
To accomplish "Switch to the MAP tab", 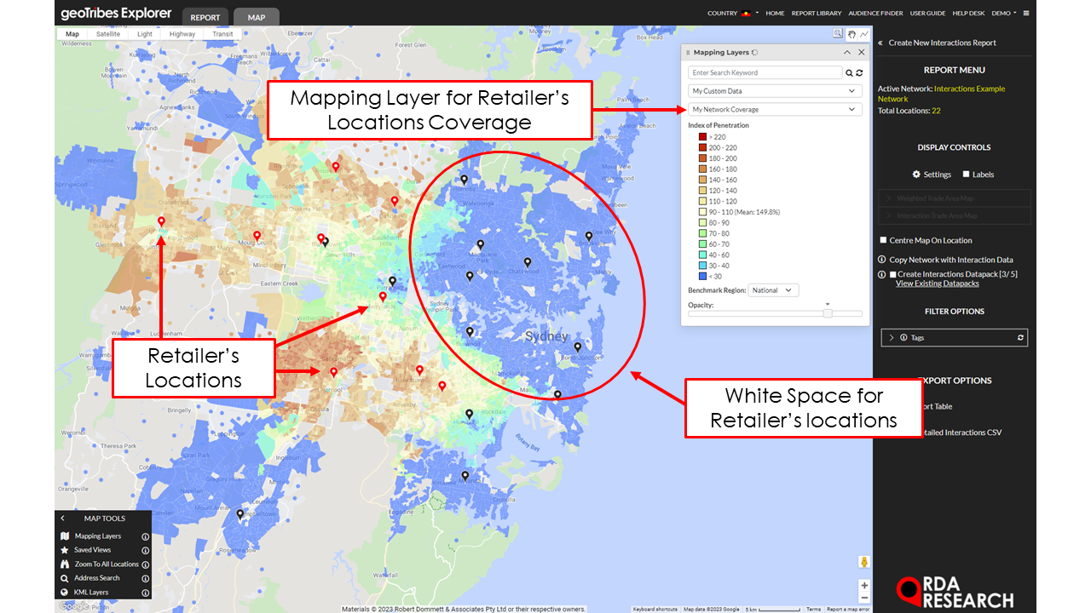I will [x=256, y=17].
